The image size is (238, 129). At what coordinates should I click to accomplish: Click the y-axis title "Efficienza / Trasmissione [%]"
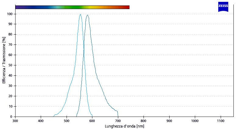coord(4,61)
